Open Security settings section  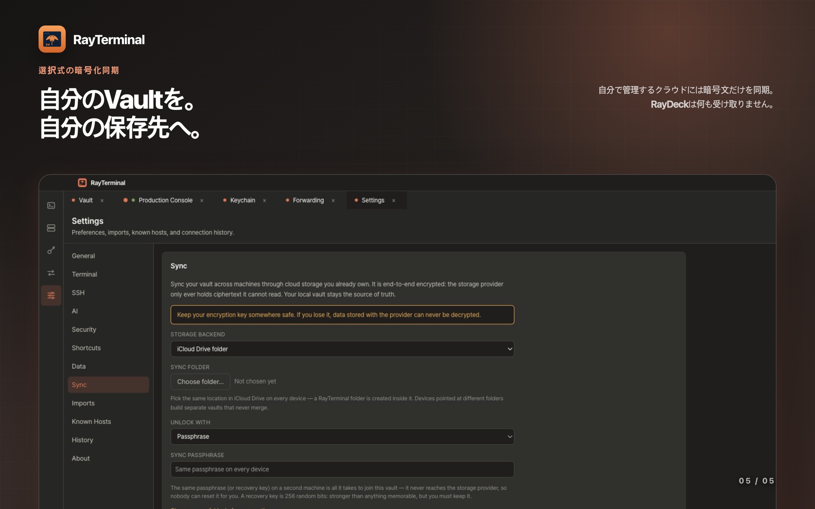pyautogui.click(x=108, y=330)
